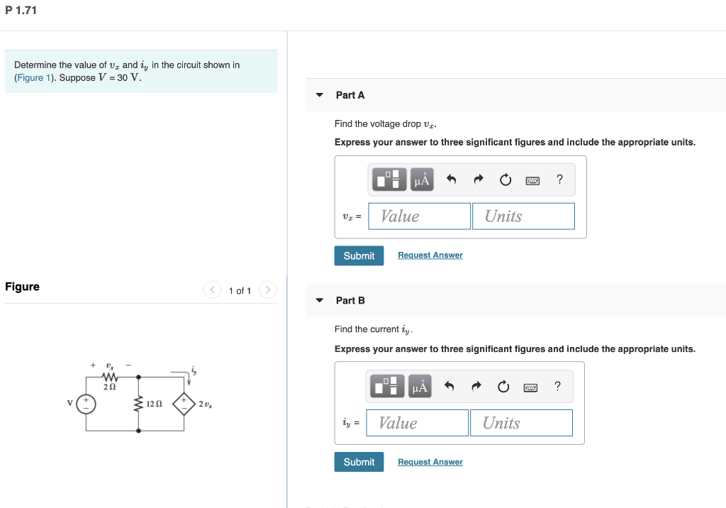Screen dimensions: 726x508
Task: Submit the answer for Part B
Action: click(x=359, y=461)
